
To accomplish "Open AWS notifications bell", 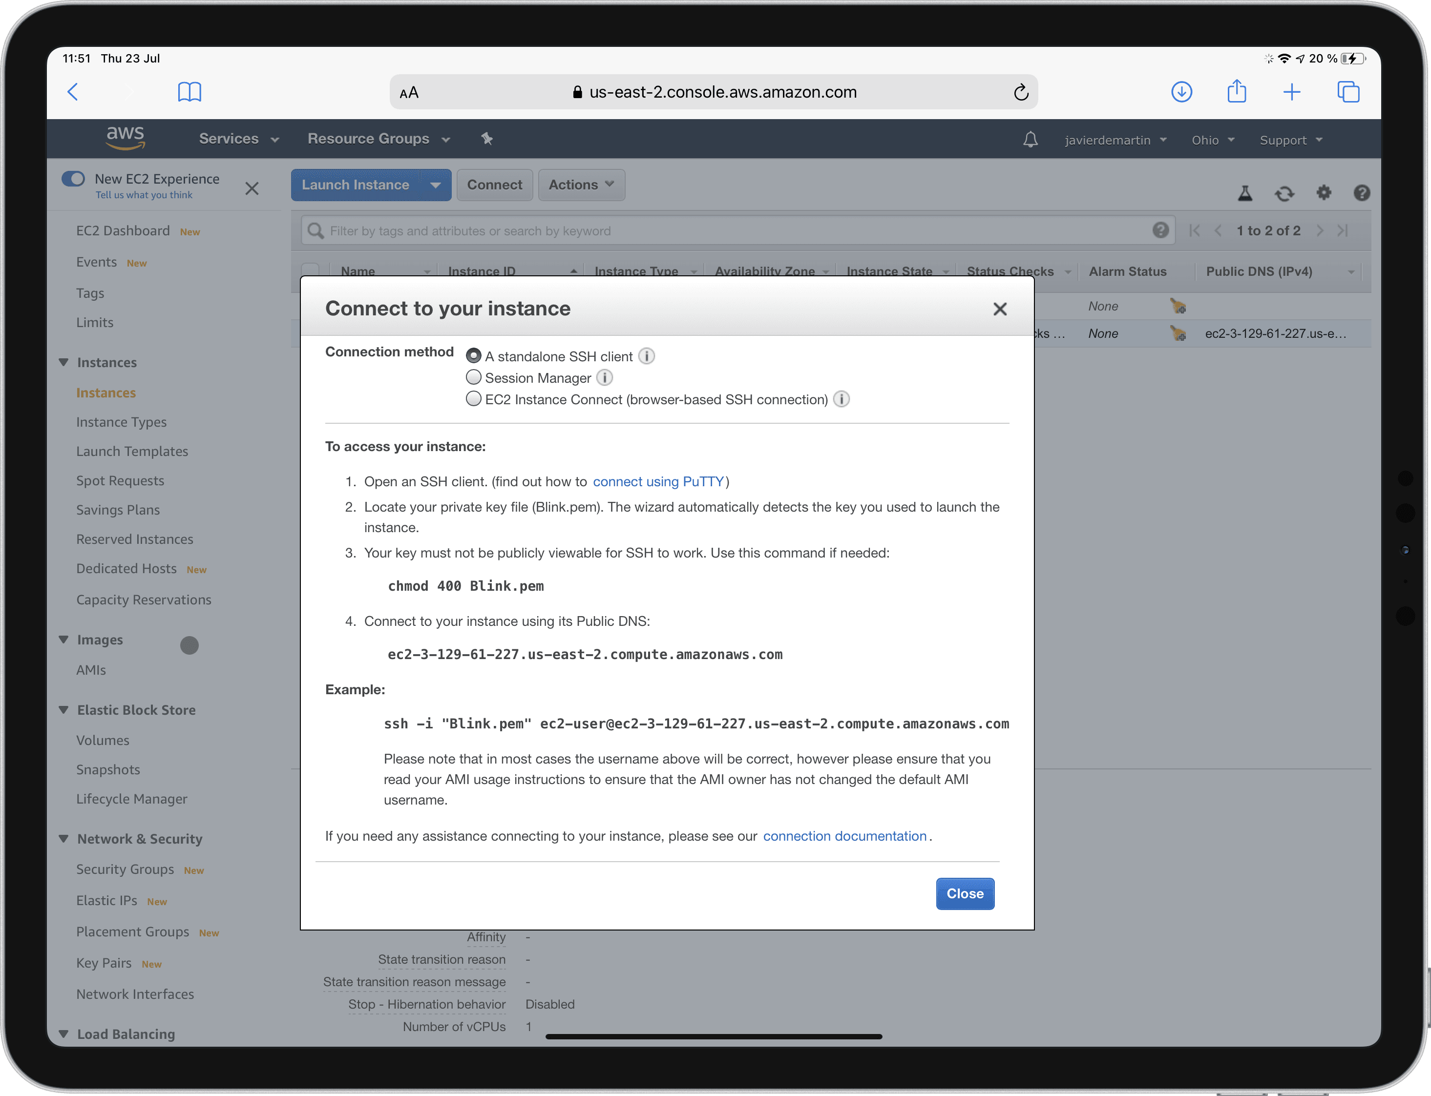I will point(1030,140).
